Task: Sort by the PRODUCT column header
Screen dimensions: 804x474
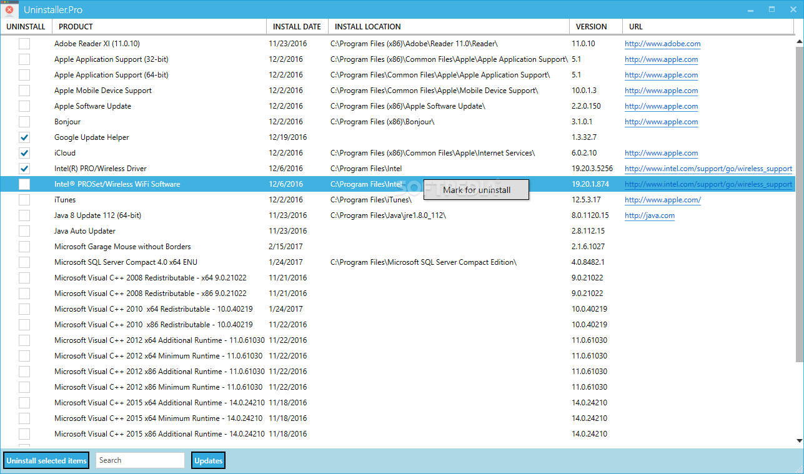Action: pyautogui.click(x=159, y=27)
